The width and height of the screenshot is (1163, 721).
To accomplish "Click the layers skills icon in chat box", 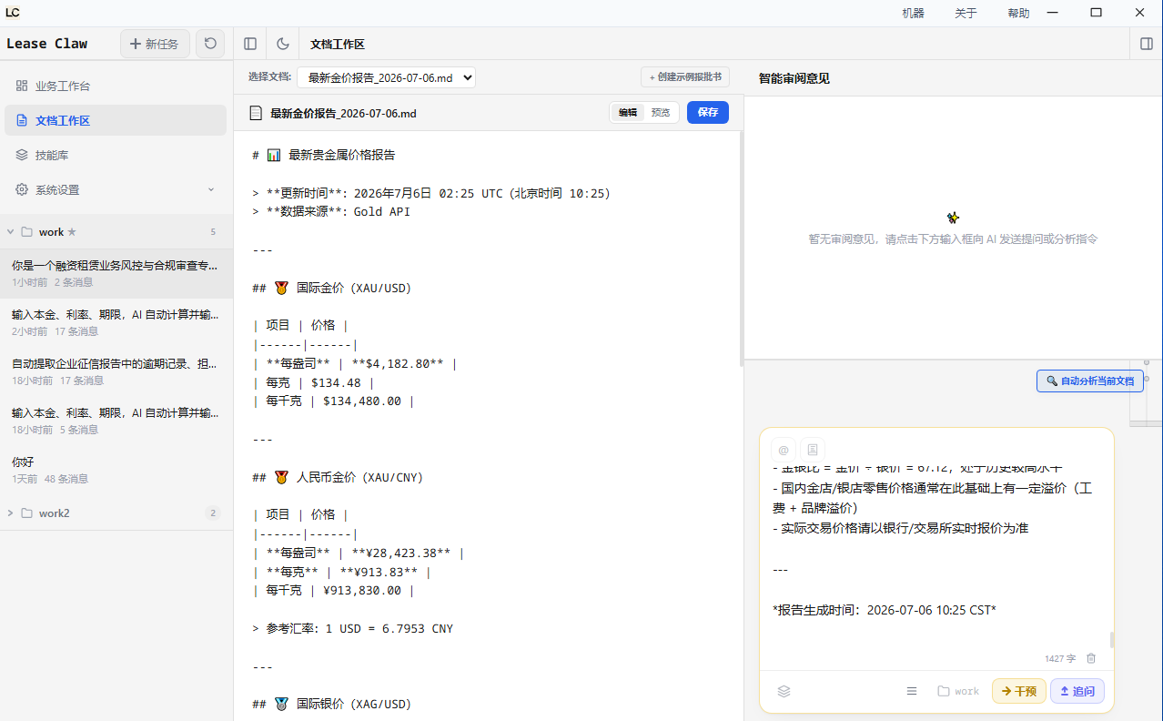I will (784, 691).
